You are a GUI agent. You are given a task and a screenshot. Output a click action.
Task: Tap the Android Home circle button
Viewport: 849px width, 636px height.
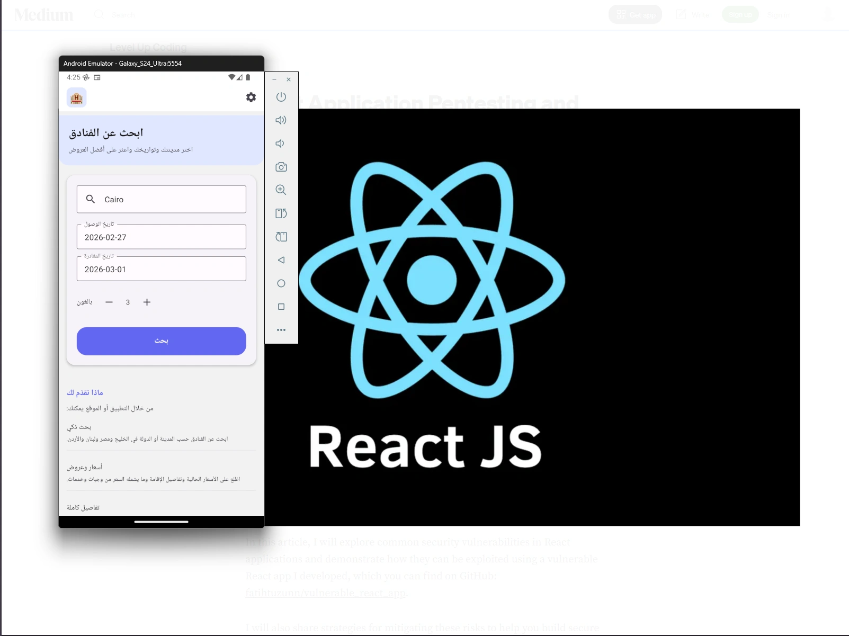(281, 283)
